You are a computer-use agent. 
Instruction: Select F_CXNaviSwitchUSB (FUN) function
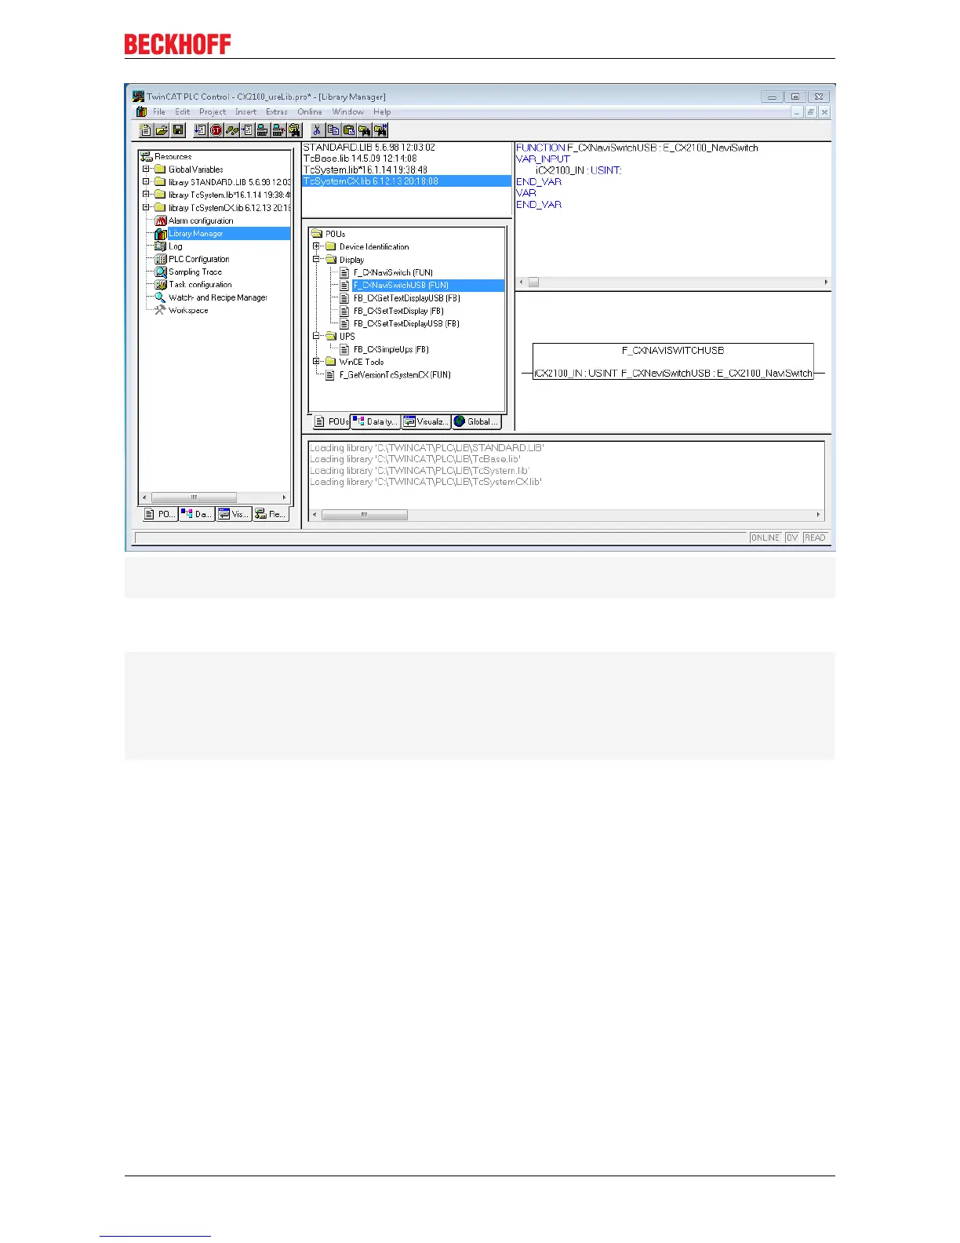[401, 286]
